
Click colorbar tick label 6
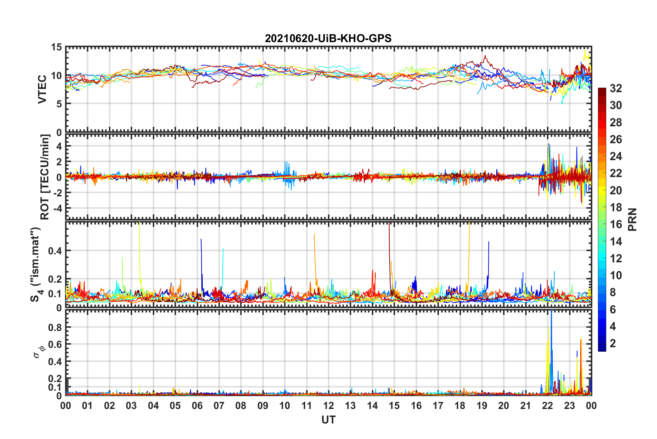click(x=613, y=310)
